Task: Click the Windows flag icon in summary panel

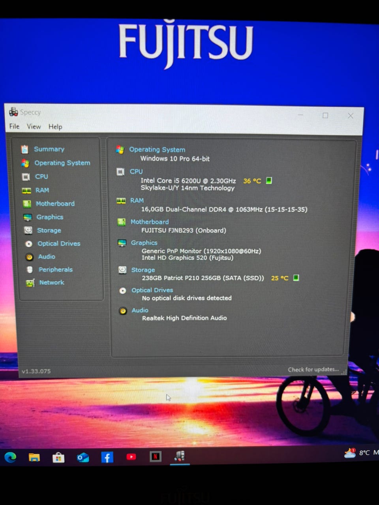Action: click(x=120, y=150)
